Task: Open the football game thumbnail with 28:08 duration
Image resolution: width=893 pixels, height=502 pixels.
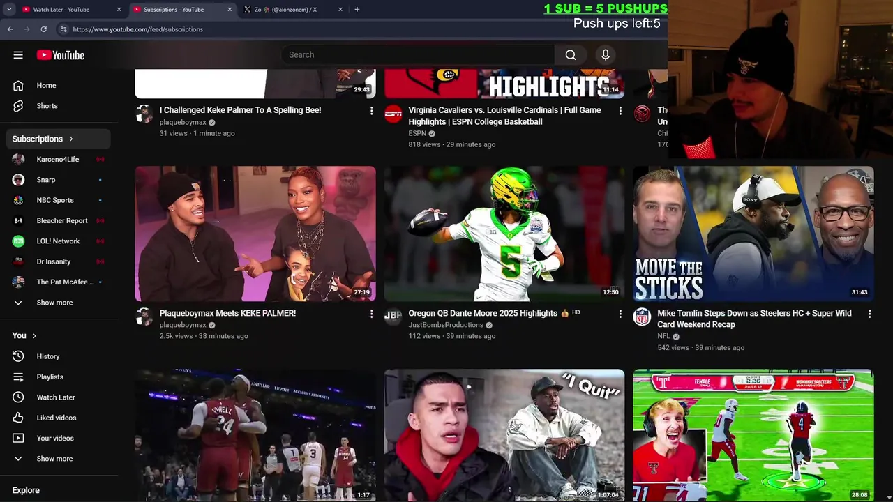Action: click(753, 435)
